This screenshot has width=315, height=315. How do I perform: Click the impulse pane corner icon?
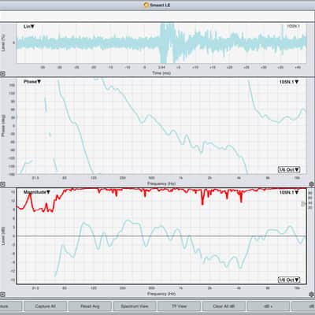[x=2, y=74]
